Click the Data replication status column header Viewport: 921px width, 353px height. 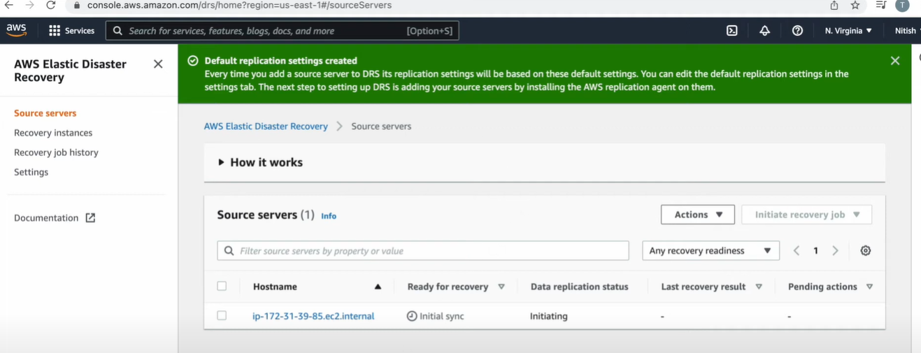click(x=579, y=287)
